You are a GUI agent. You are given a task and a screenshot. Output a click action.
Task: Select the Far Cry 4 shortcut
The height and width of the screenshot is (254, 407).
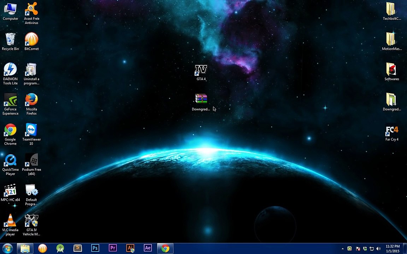(392, 133)
